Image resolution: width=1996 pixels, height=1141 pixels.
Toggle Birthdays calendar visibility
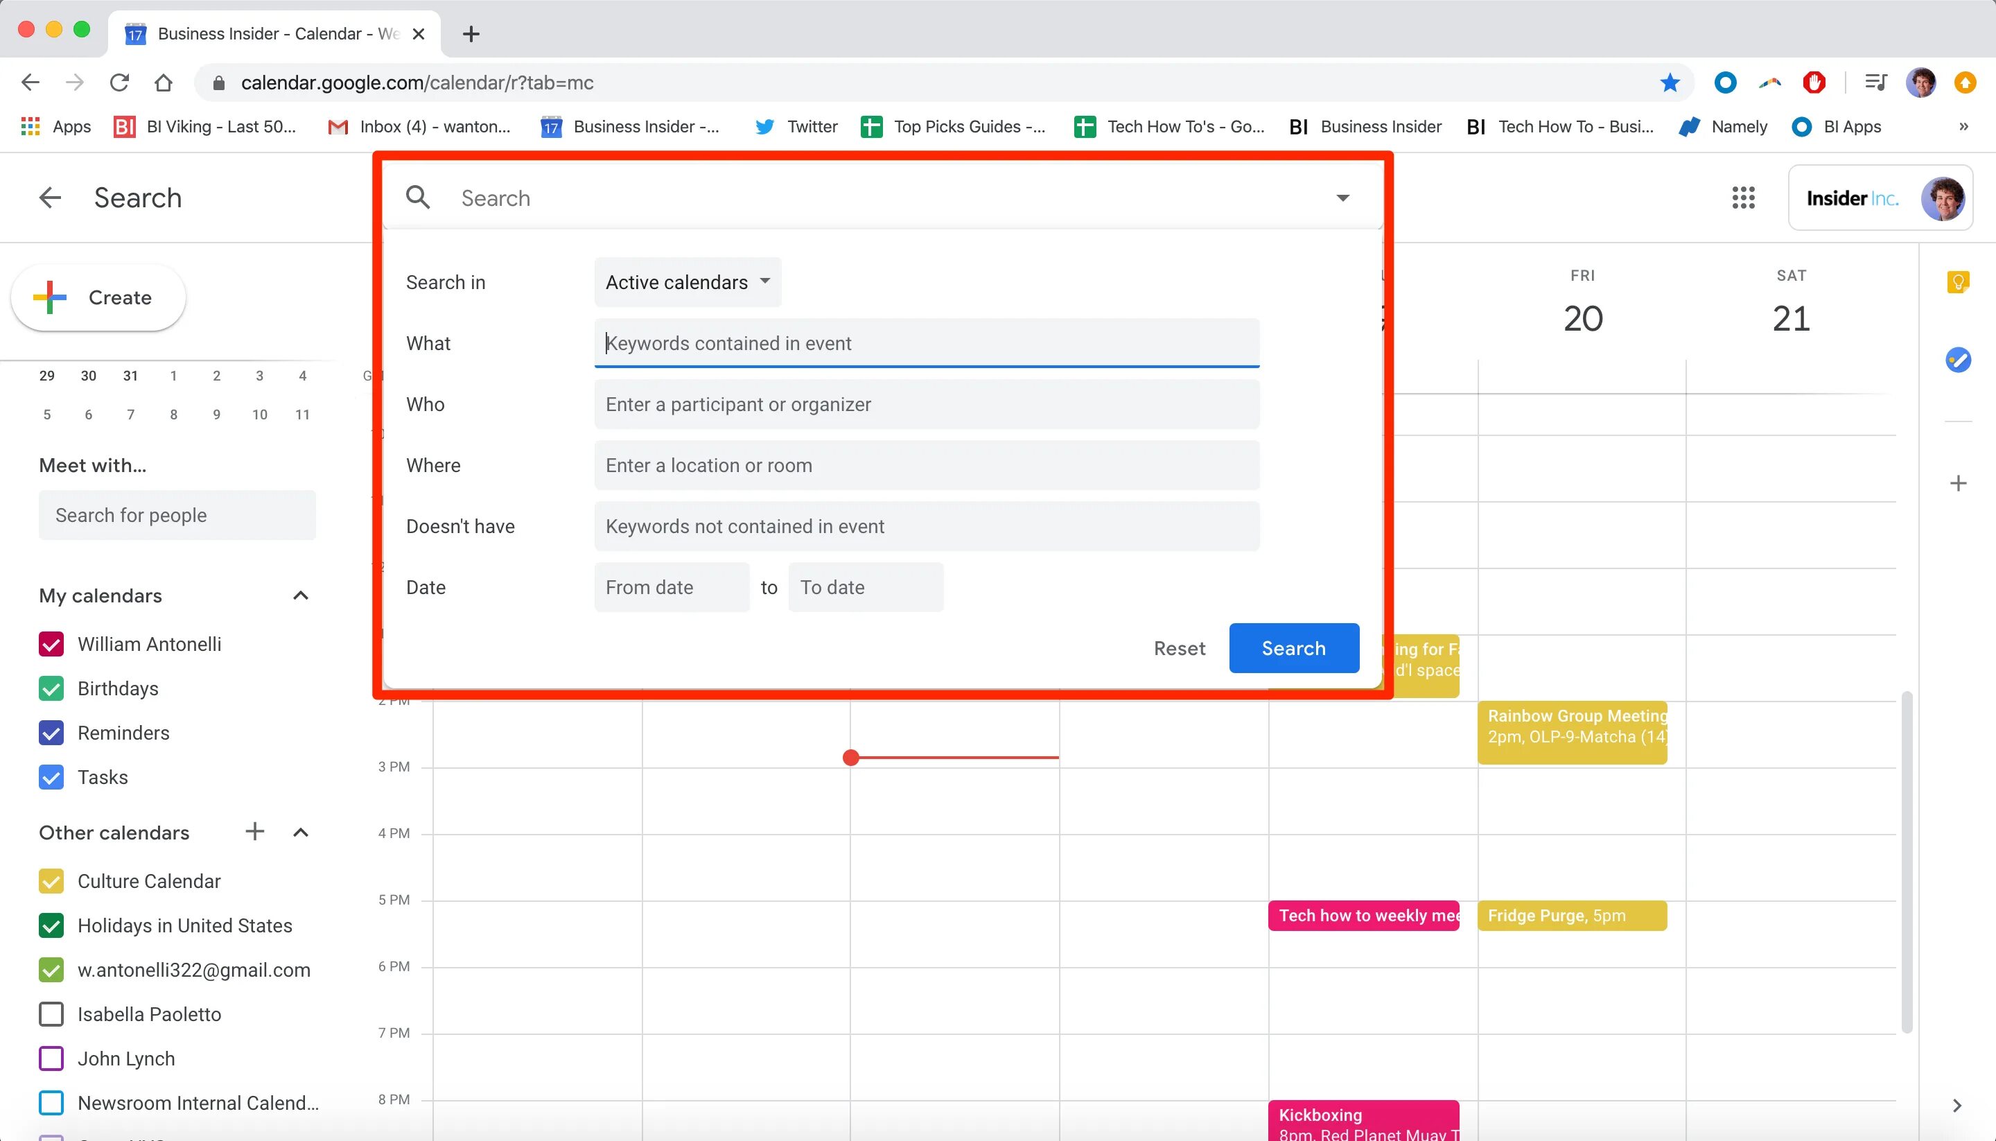tap(51, 688)
